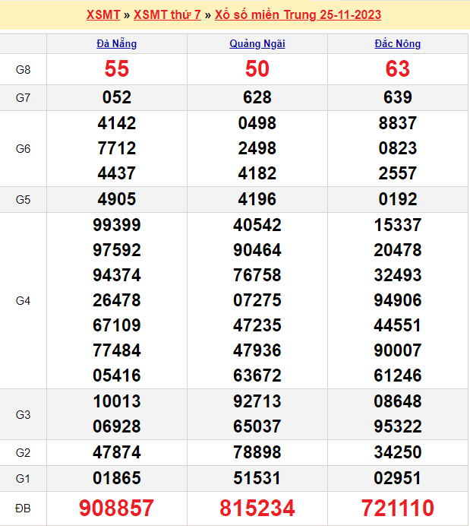Open the Đà Nẵng column header link
The width and height of the screenshot is (470, 526).
[x=117, y=44]
